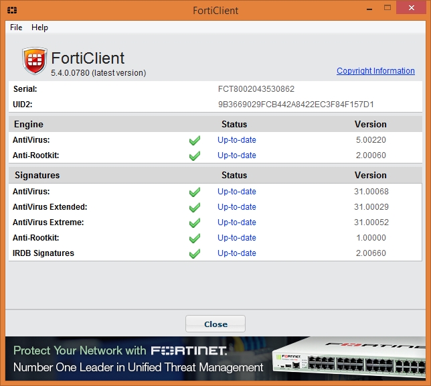Click AntiVirus Extreme version 31.00052
The image size is (431, 386).
tap(371, 222)
